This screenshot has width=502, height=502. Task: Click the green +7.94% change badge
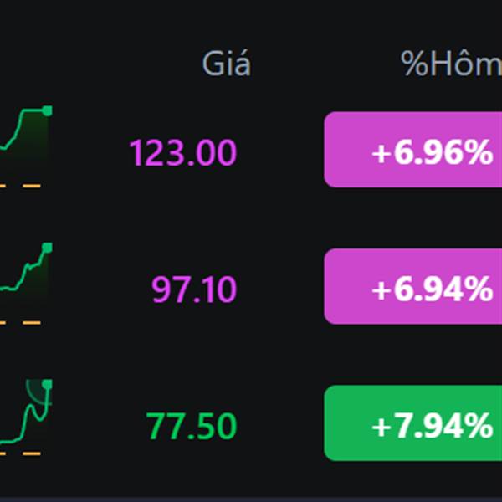(413, 423)
